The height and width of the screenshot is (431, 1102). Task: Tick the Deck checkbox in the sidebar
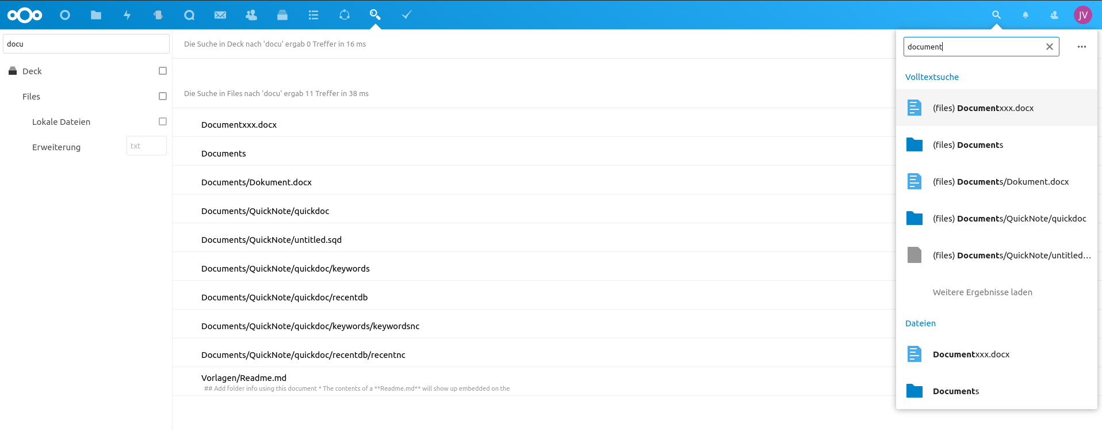tap(163, 71)
